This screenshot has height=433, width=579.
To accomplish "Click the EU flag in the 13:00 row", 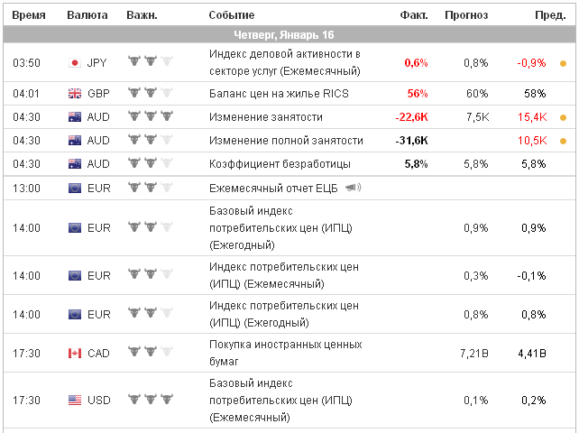I will click(75, 188).
